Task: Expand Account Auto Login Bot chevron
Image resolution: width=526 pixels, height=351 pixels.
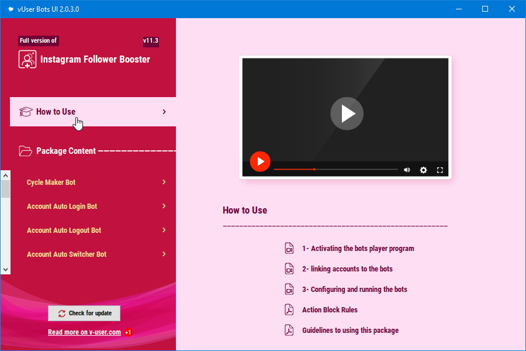Action: coord(164,206)
